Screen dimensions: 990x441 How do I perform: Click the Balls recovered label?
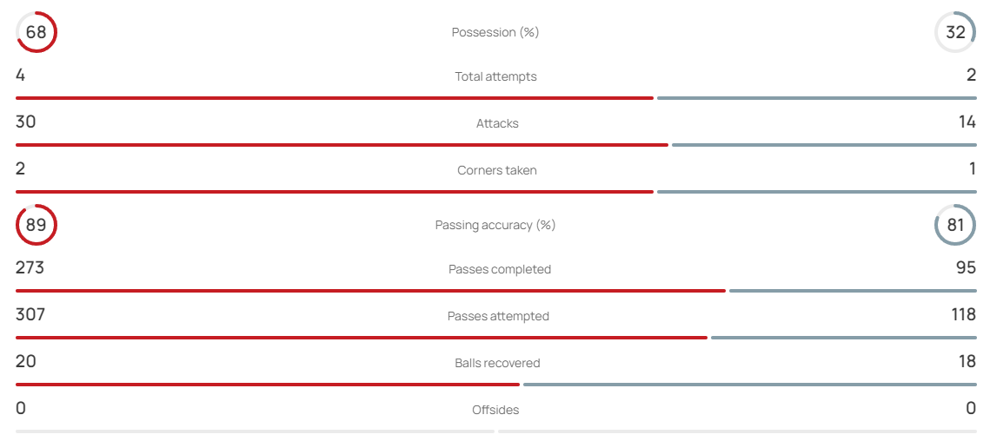(x=497, y=363)
